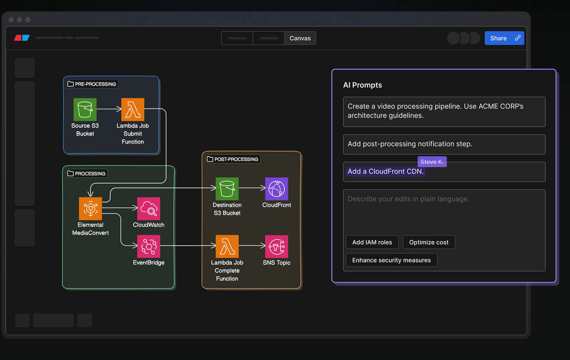Select the EventBridge node icon

[x=149, y=246]
